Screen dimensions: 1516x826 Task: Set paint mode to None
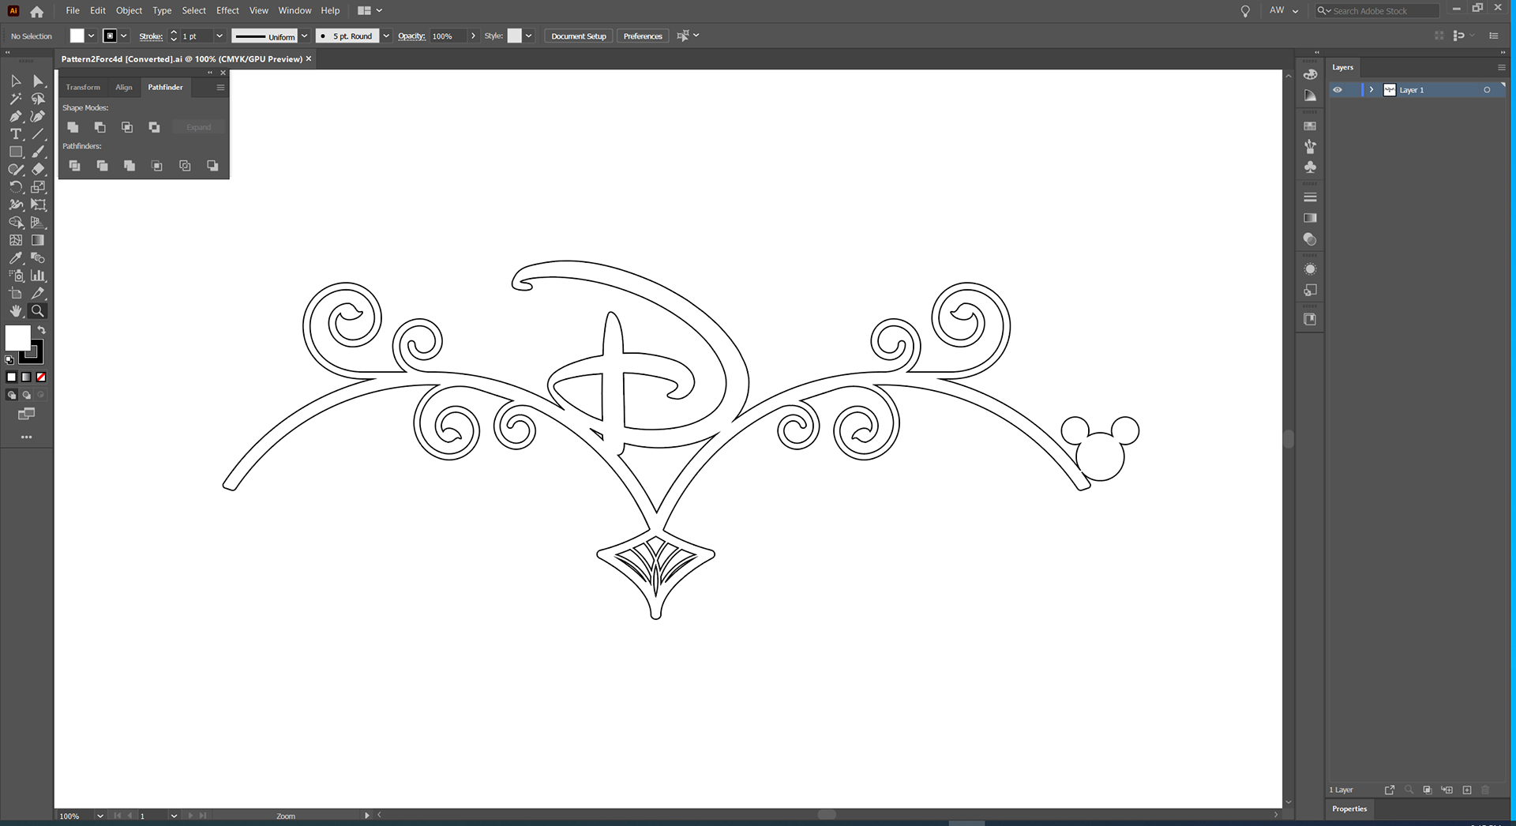pos(41,377)
